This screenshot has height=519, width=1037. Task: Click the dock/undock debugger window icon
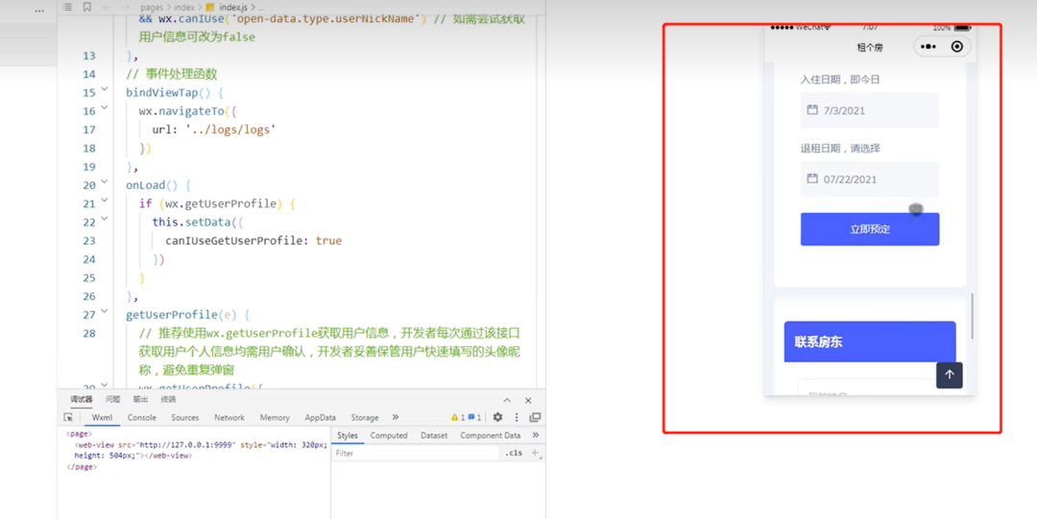pos(535,417)
